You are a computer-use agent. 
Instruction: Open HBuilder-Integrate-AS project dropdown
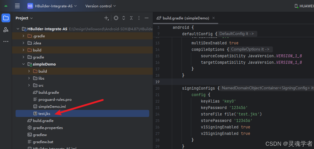(x=56, y=6)
